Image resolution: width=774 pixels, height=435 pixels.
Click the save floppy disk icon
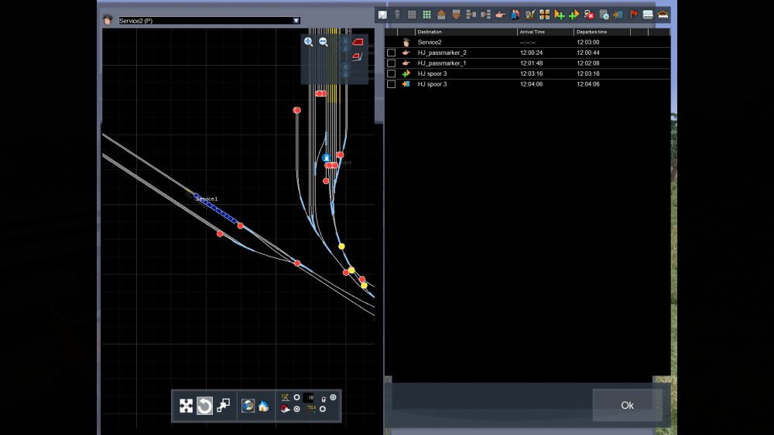382,14
